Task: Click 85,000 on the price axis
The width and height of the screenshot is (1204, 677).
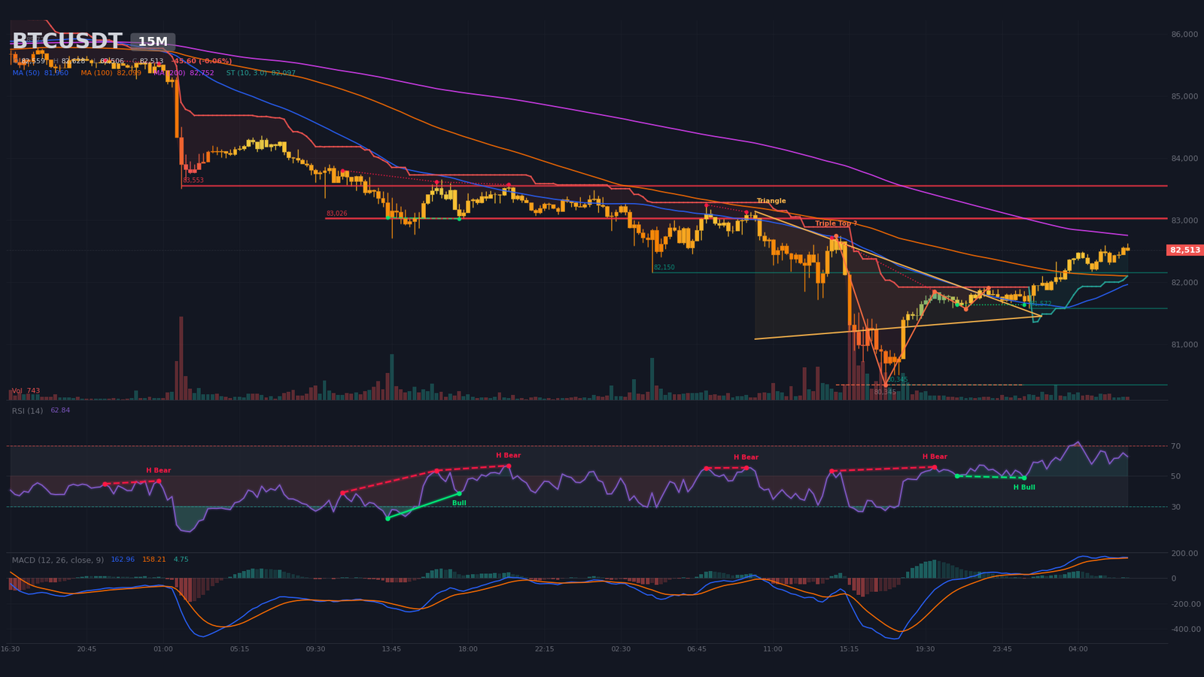Action: [1184, 97]
